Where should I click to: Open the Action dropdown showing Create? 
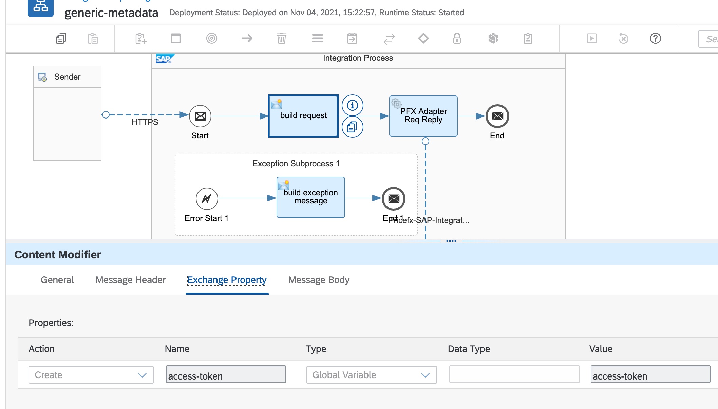(x=91, y=375)
